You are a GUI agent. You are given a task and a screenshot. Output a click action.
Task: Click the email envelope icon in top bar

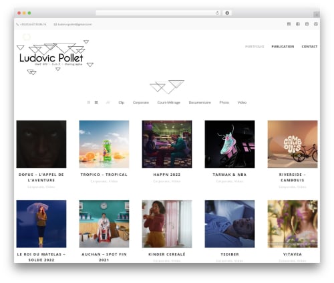click(x=55, y=24)
